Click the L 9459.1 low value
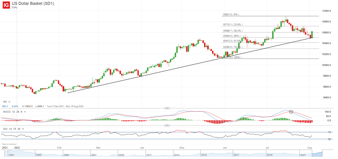 click(x=39, y=106)
